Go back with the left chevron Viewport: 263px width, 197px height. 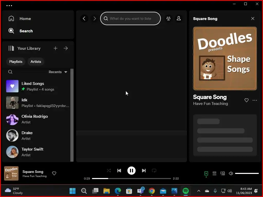click(84, 18)
